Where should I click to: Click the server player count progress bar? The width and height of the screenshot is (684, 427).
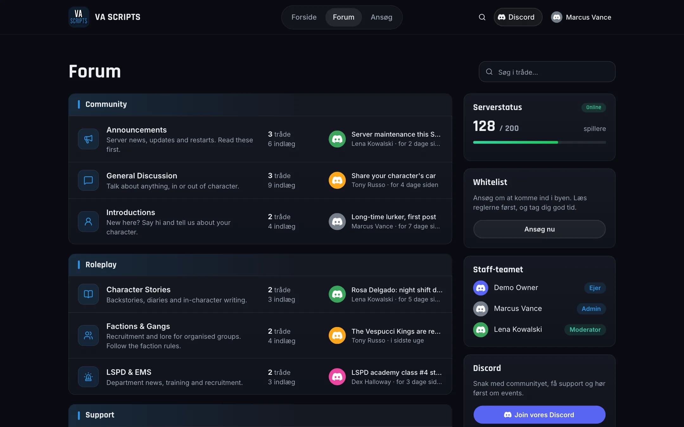540,142
